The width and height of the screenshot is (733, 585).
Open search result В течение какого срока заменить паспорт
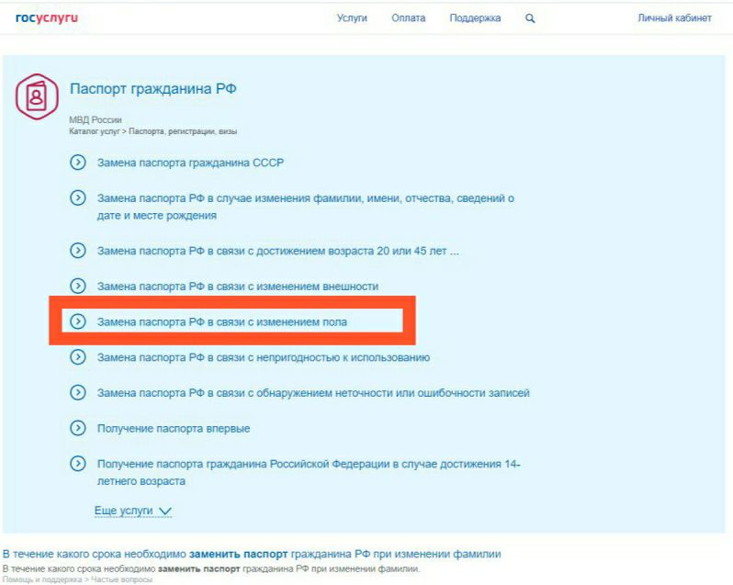[252, 554]
